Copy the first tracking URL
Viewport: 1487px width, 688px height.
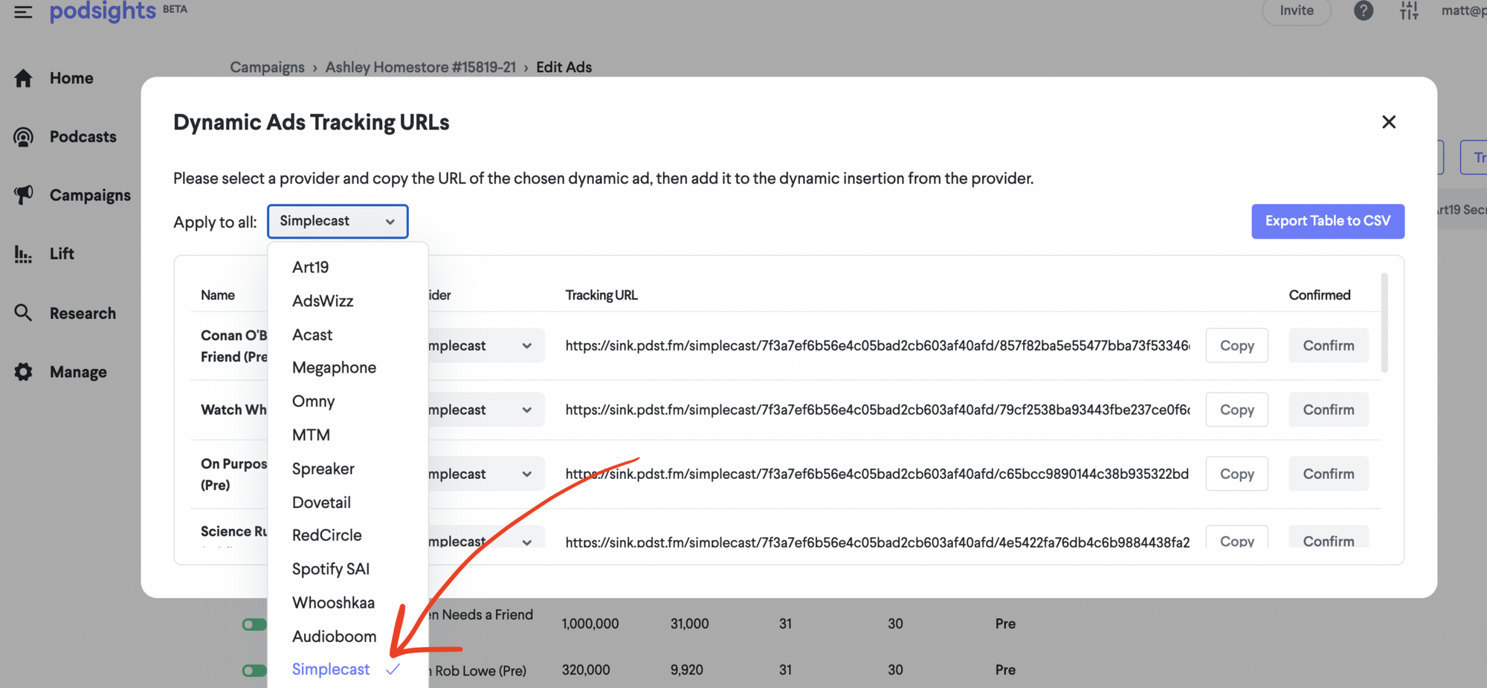click(1236, 346)
